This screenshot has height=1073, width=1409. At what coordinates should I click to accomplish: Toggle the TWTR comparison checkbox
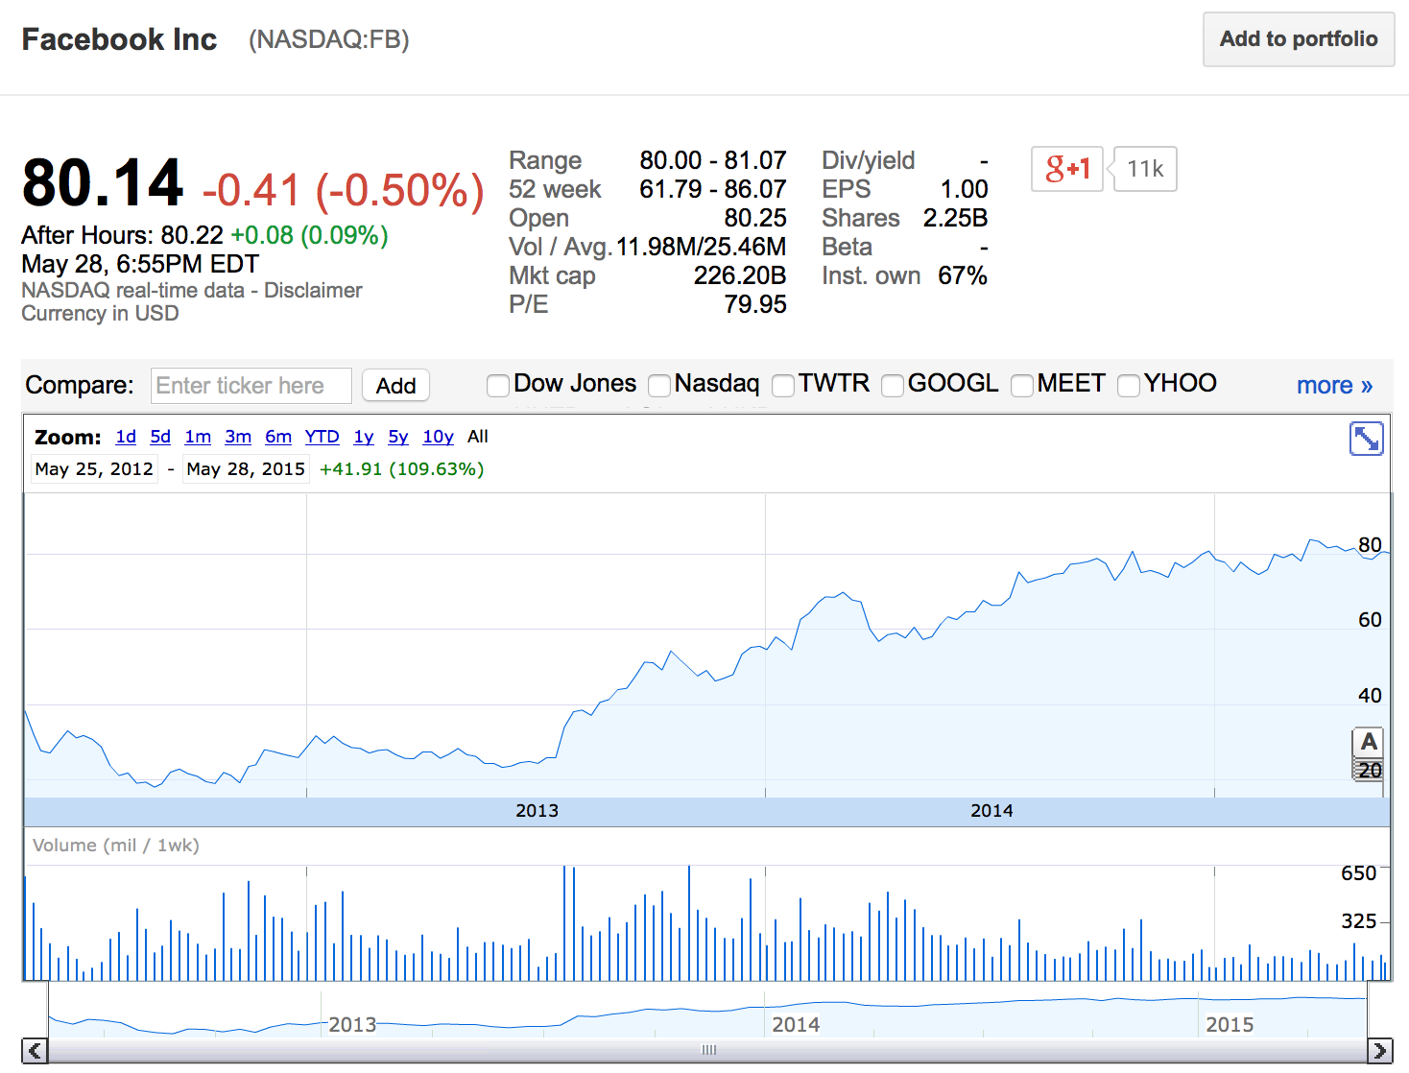point(783,386)
